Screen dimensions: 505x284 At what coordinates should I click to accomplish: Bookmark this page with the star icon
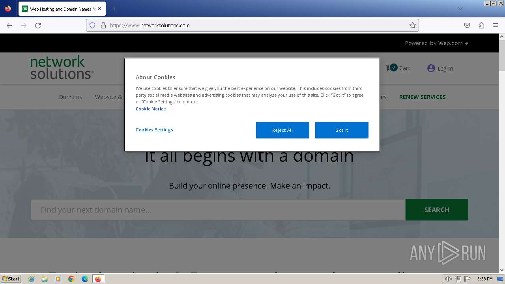[413, 25]
